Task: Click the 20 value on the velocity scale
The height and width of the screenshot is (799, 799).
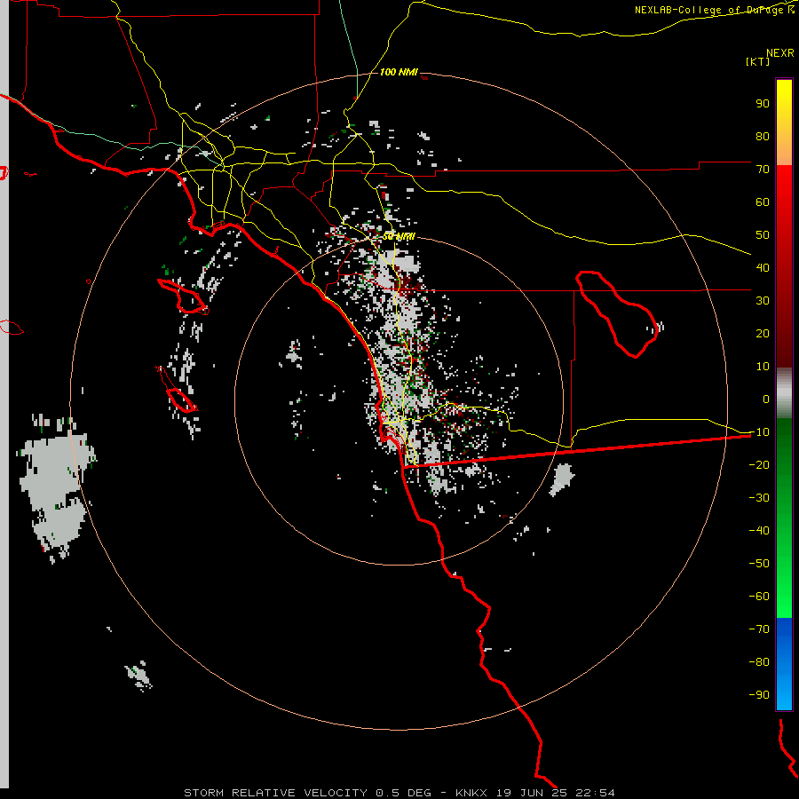Action: click(x=763, y=333)
